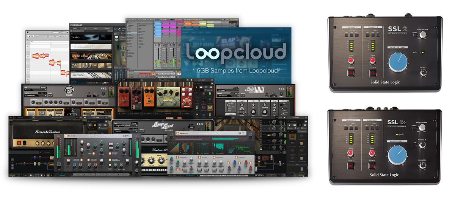
Task: Toggle LINE button on SSL 2 Channel 2
Action: tap(372, 35)
